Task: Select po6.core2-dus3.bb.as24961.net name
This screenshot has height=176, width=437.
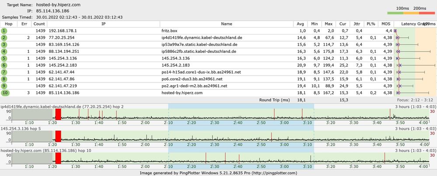Action: [192, 79]
